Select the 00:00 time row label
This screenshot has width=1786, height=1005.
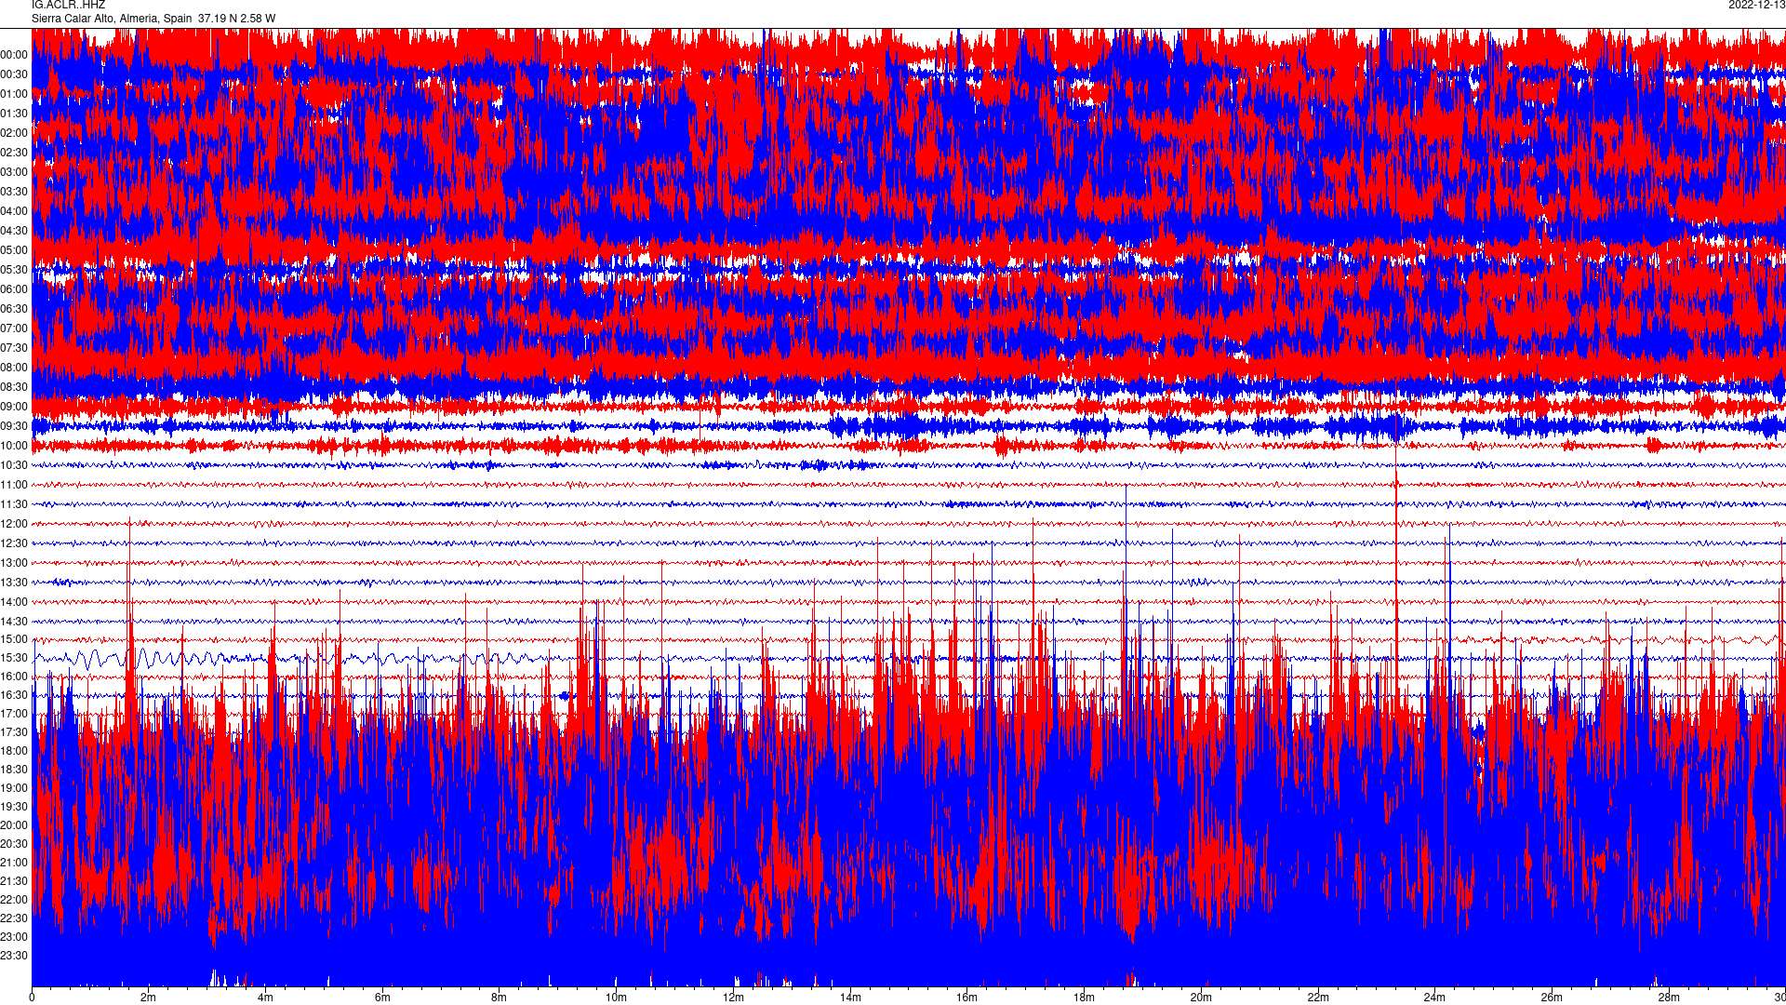point(14,55)
